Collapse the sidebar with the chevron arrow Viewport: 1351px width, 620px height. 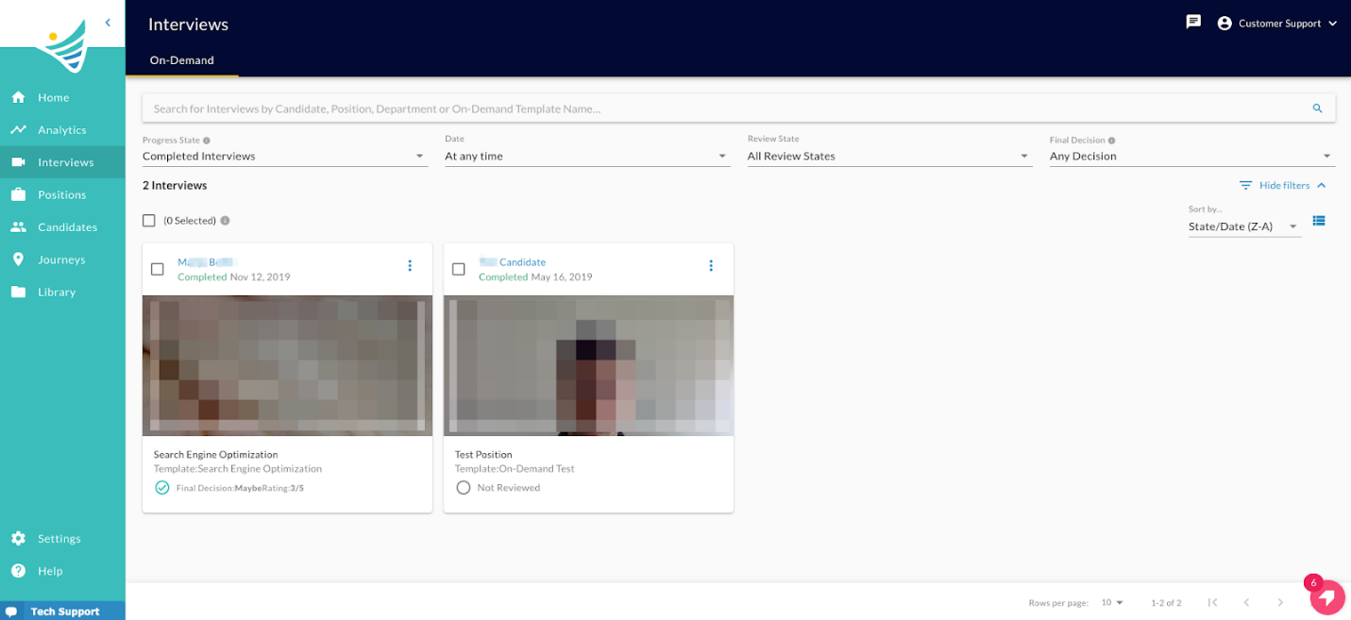pos(108,23)
